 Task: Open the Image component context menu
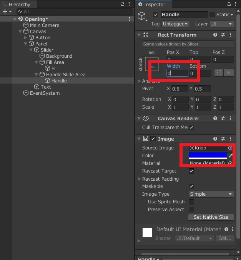(230, 139)
